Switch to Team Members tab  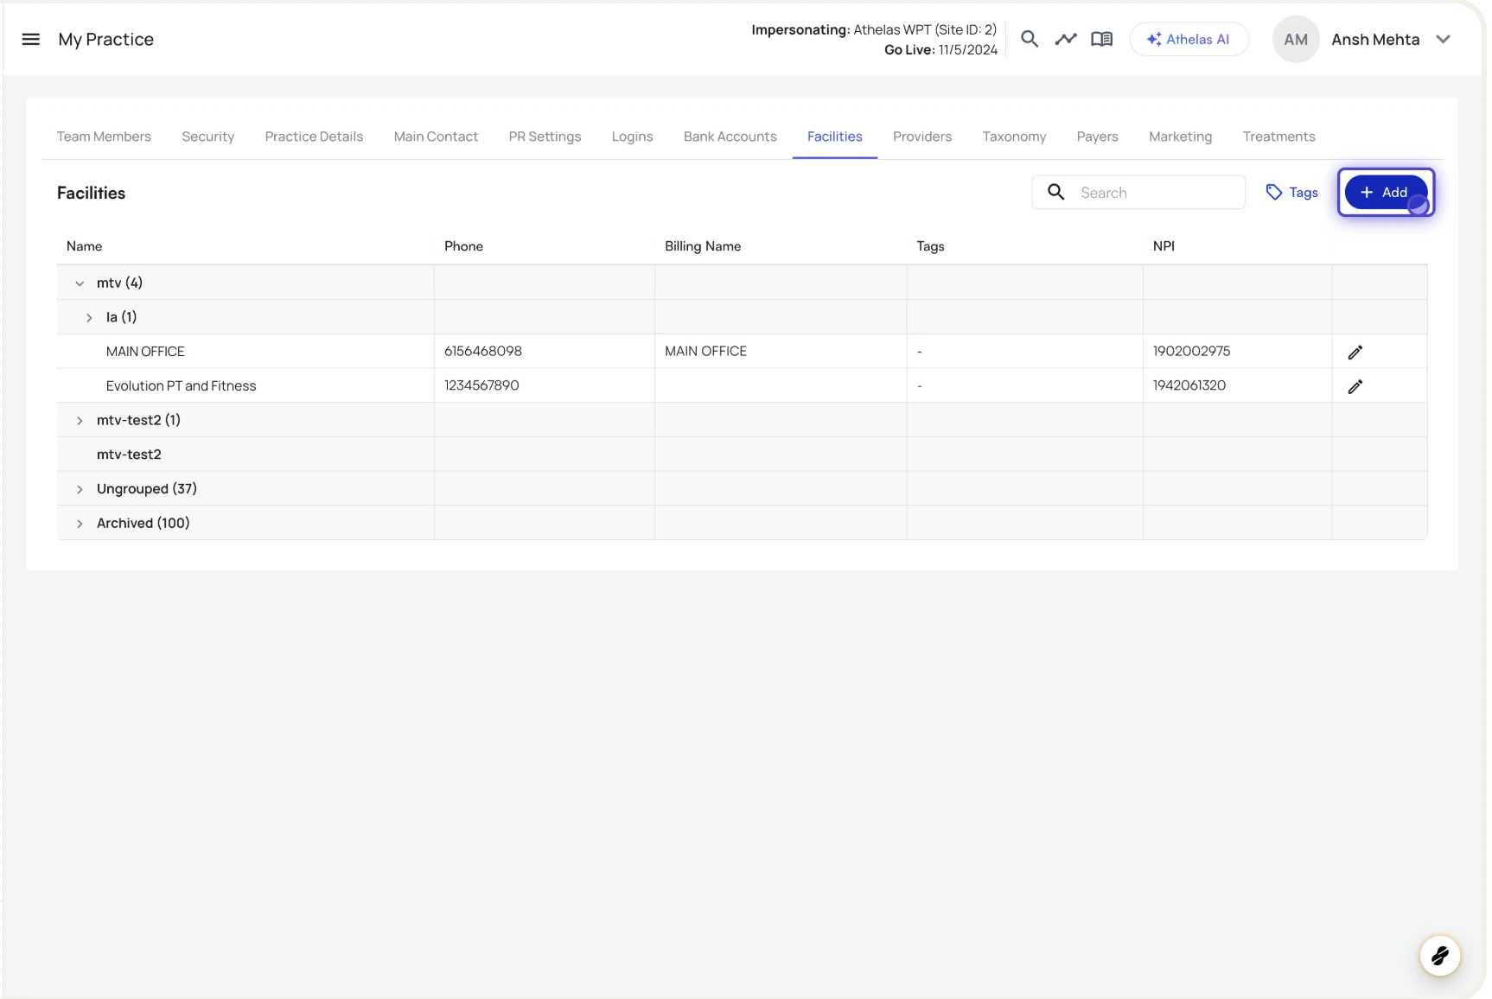point(104,137)
